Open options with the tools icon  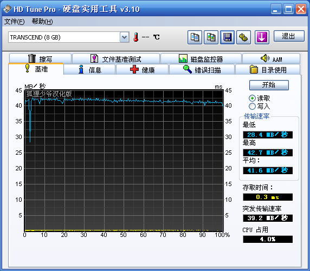pos(243,37)
